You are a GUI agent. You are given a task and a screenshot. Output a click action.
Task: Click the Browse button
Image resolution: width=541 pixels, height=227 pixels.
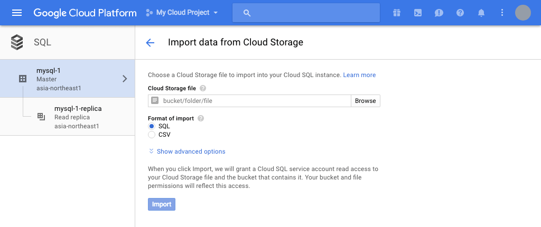pyautogui.click(x=366, y=101)
